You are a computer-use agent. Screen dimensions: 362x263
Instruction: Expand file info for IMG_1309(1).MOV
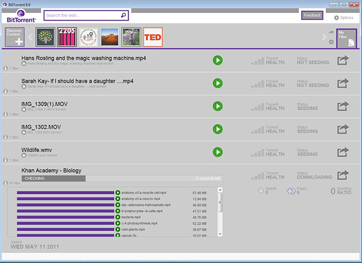[x=5, y=114]
